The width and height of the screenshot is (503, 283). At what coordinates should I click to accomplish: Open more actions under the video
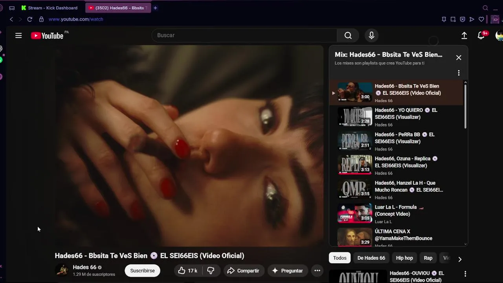(x=317, y=270)
